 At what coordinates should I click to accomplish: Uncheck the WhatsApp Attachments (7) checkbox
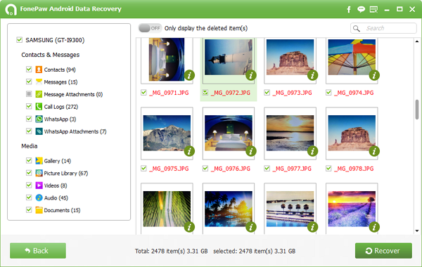point(29,131)
